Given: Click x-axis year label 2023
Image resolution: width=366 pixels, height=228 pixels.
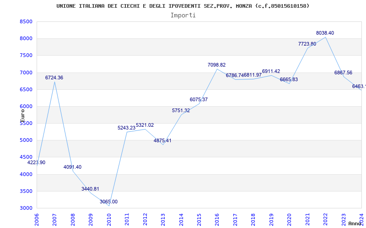Looking at the screenshot, I should (344, 219).
